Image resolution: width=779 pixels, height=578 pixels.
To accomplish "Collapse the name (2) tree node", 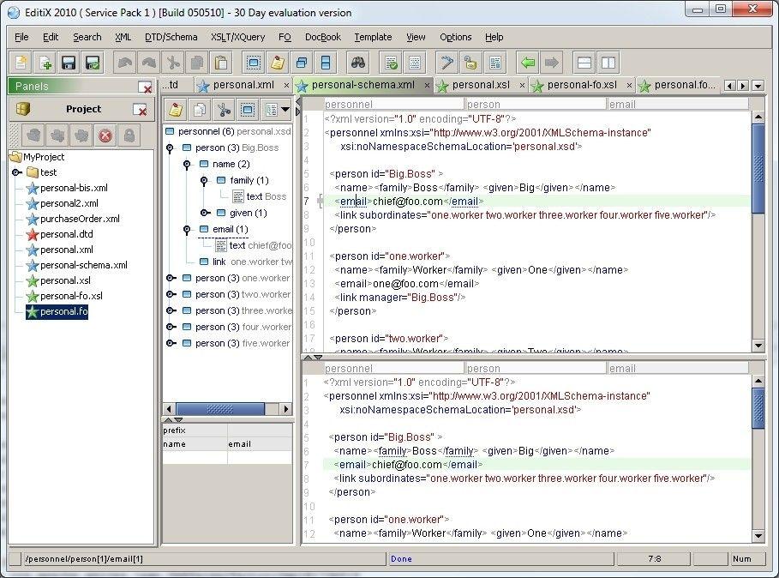I will point(187,164).
